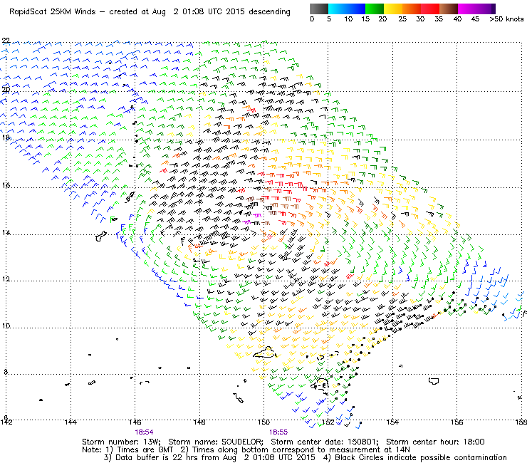Click the yellow 20-25 knots legend swatch
The width and height of the screenshot is (527, 463).
click(393, 9)
